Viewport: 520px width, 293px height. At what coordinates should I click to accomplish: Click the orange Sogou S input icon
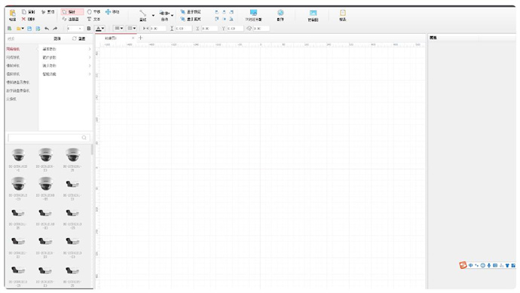click(463, 265)
